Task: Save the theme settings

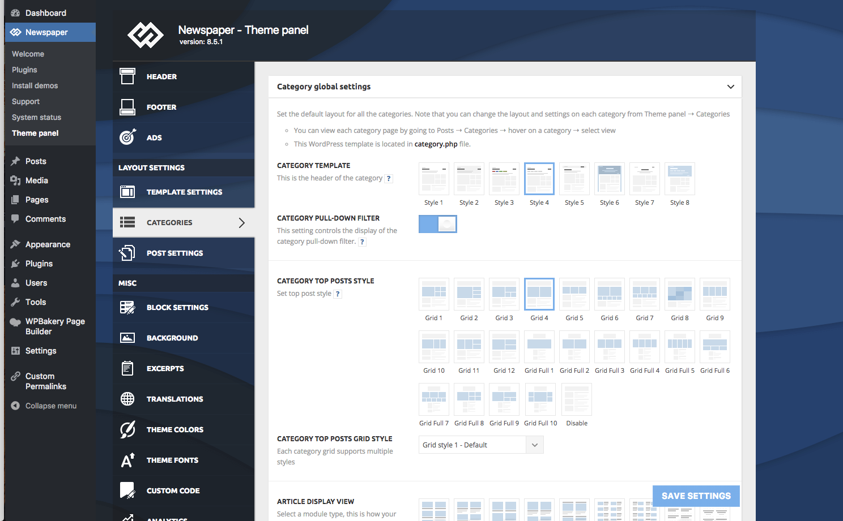Action: pyautogui.click(x=696, y=496)
